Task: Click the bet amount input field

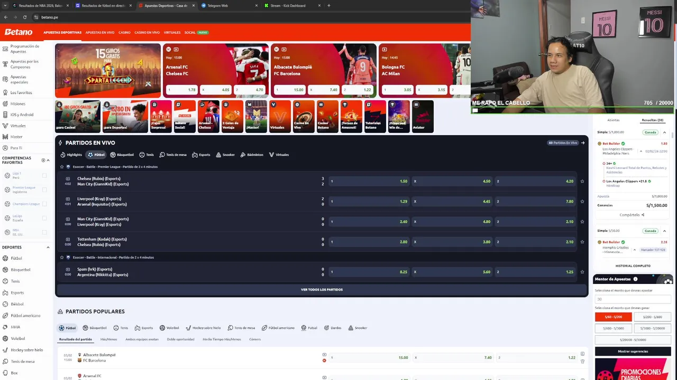Action: [633, 299]
